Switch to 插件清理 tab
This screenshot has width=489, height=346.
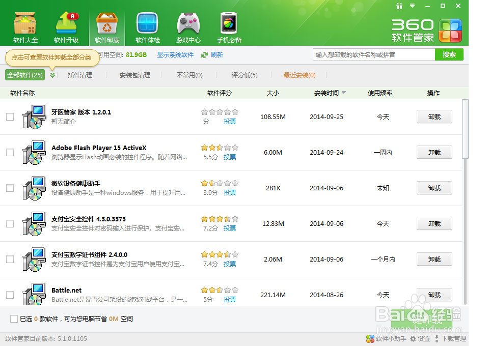[80, 75]
